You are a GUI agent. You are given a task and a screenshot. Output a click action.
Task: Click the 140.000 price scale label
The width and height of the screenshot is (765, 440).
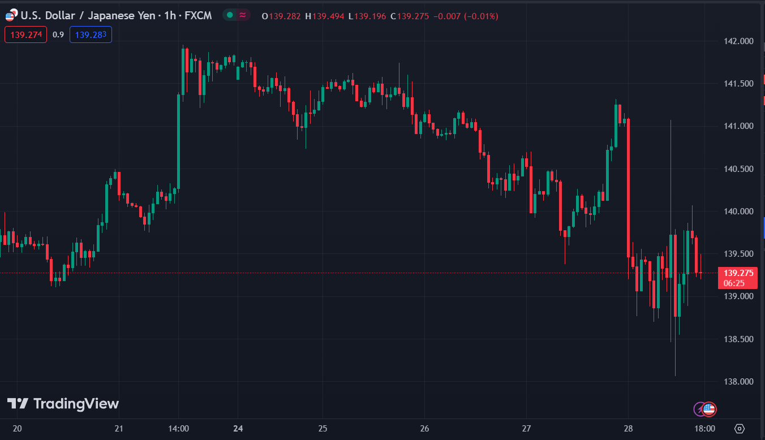[738, 212]
